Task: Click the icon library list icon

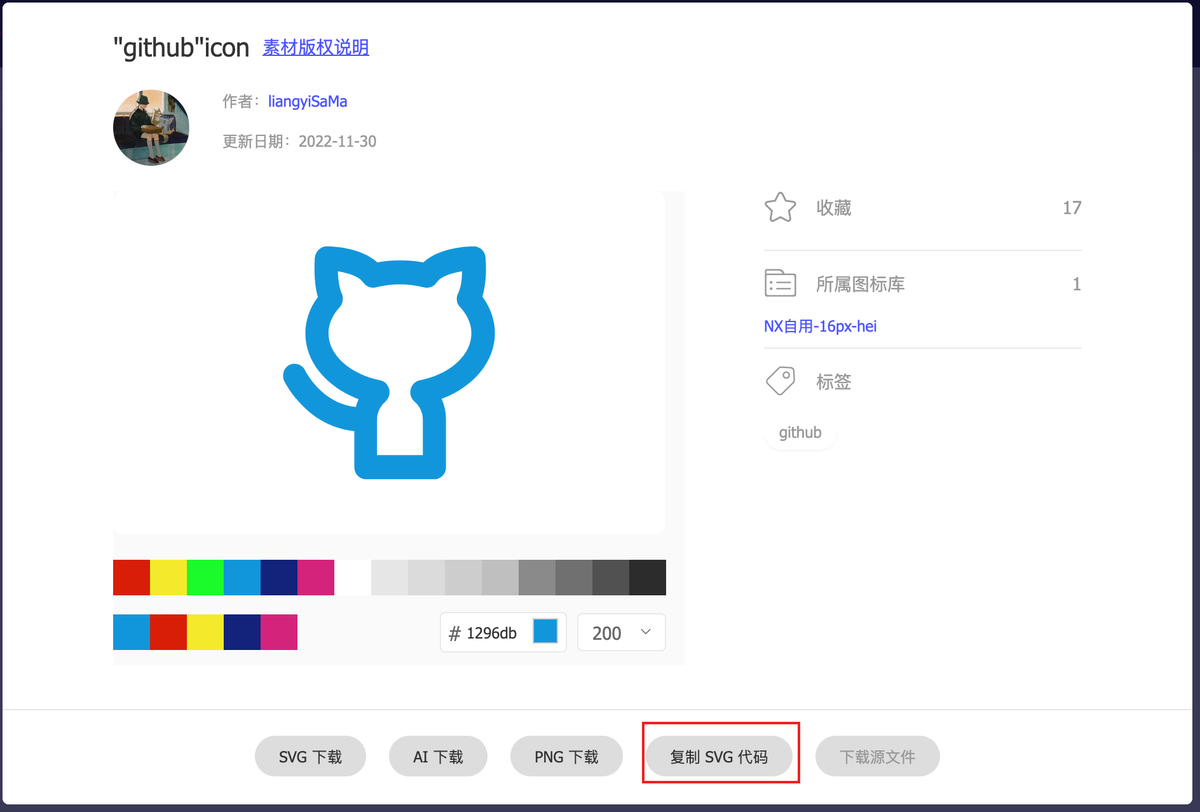Action: coord(780,283)
